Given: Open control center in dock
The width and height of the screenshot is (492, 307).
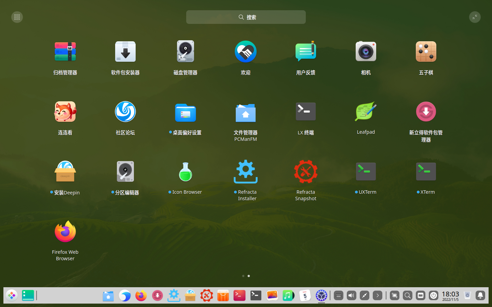Looking at the screenshot, I should tap(322, 295).
